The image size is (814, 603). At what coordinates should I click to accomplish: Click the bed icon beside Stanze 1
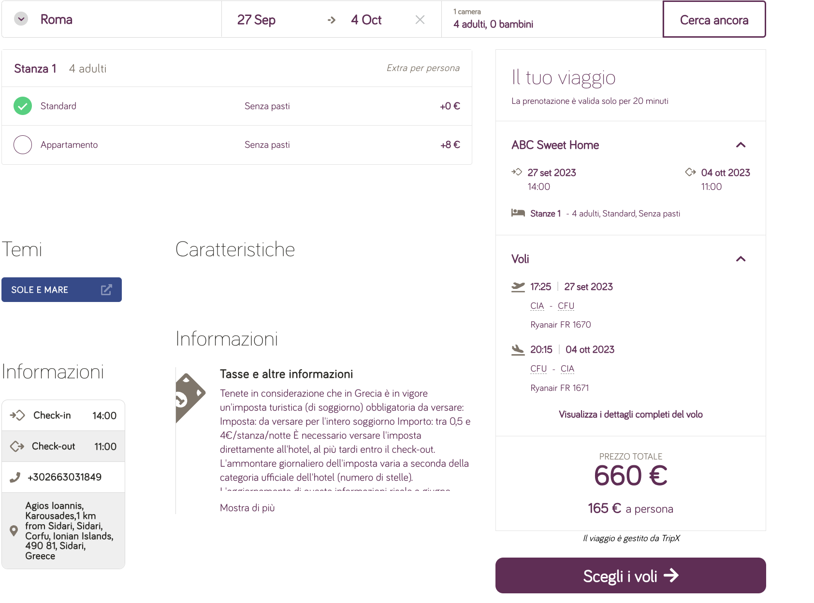click(518, 213)
